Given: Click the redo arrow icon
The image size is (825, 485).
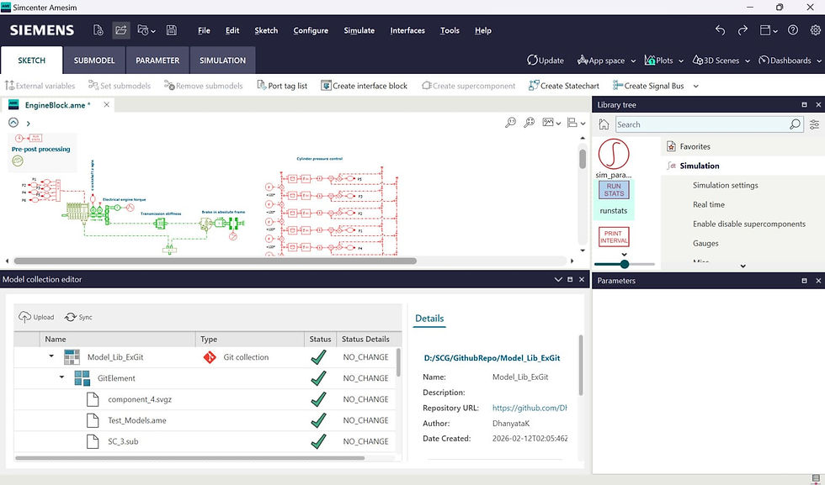Looking at the screenshot, I should [742, 30].
